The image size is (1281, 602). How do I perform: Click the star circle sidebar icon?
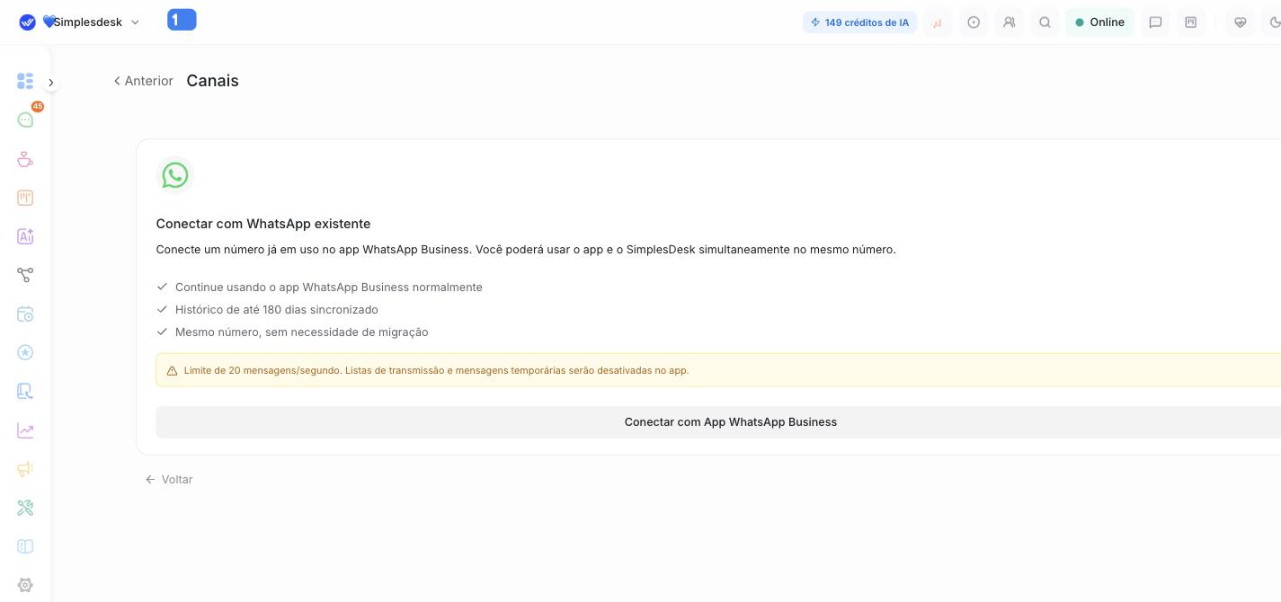25,352
